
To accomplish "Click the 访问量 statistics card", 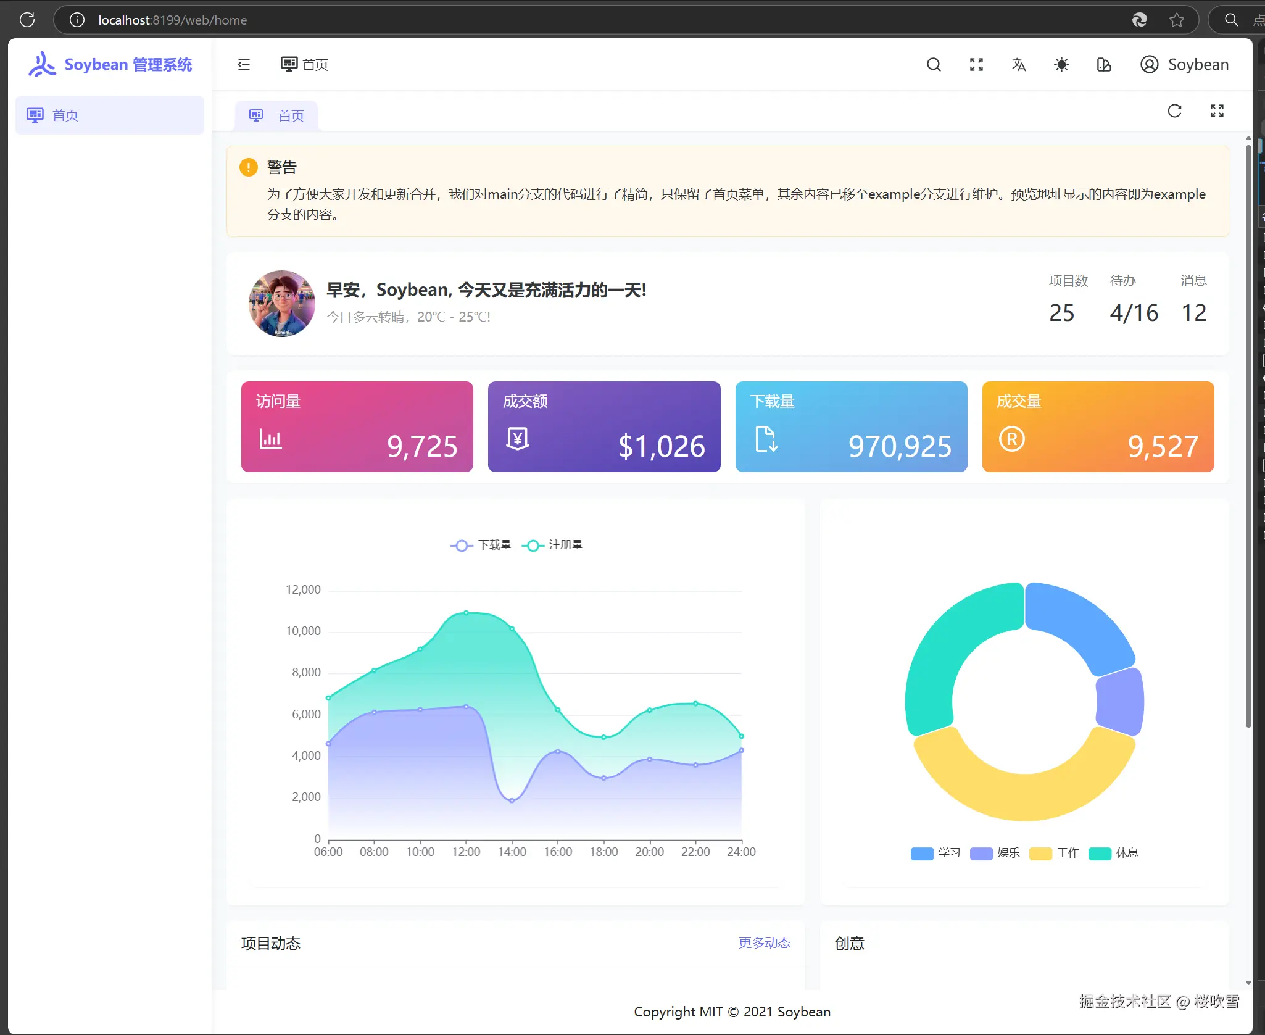I will 357,426.
